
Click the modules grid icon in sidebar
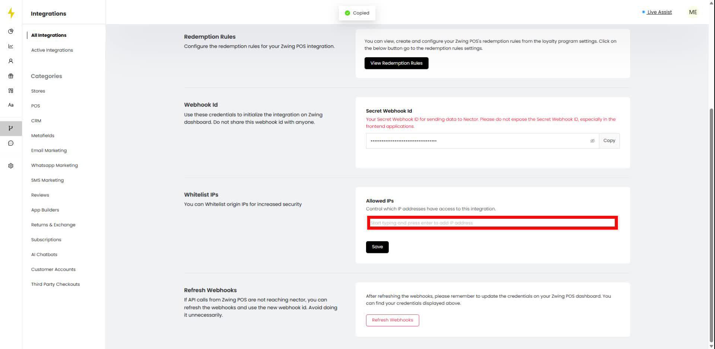11,90
